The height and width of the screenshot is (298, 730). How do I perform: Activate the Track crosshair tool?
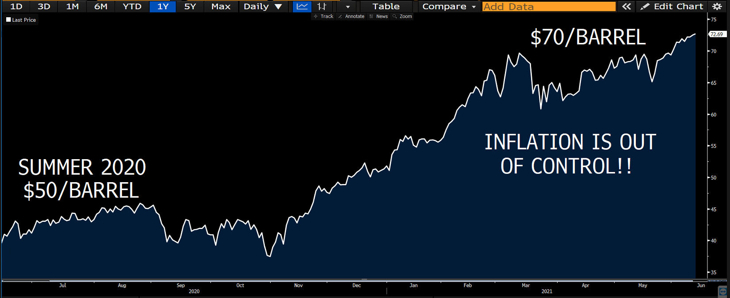tap(323, 16)
